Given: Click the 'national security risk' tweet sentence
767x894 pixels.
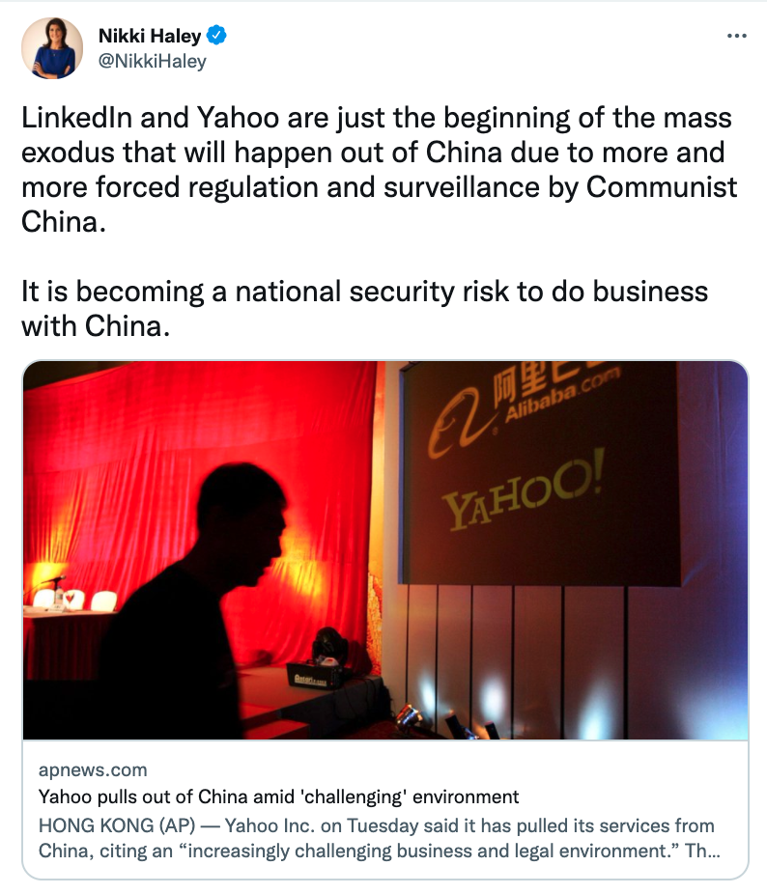Looking at the screenshot, I should tap(365, 308).
